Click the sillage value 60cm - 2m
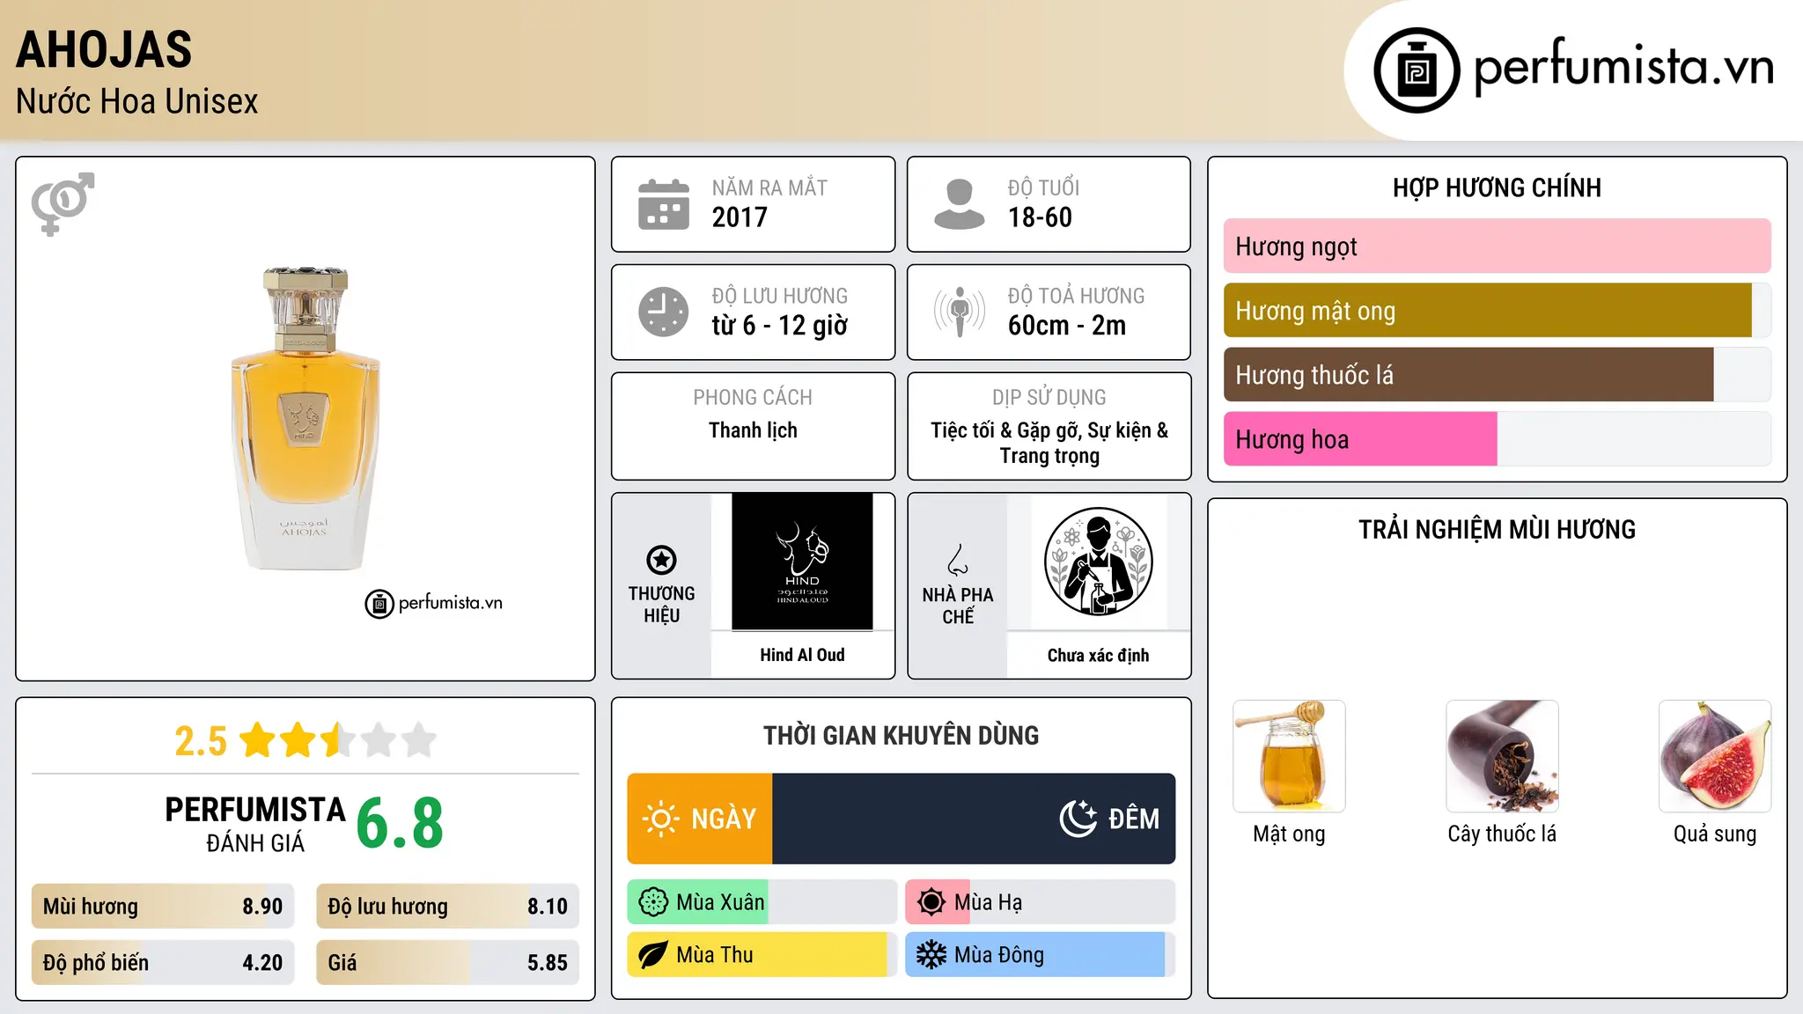Screen dimensions: 1803x1014 [1067, 326]
